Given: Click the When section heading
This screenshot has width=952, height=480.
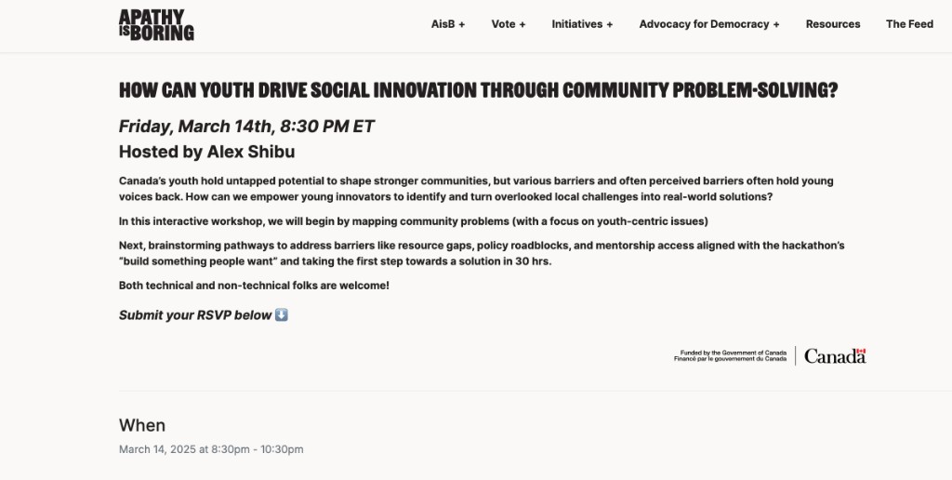Looking at the screenshot, I should click(x=142, y=425).
